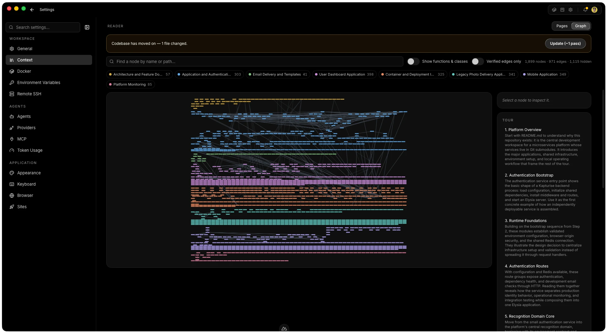Click Find a node by name field

pyautogui.click(x=255, y=61)
